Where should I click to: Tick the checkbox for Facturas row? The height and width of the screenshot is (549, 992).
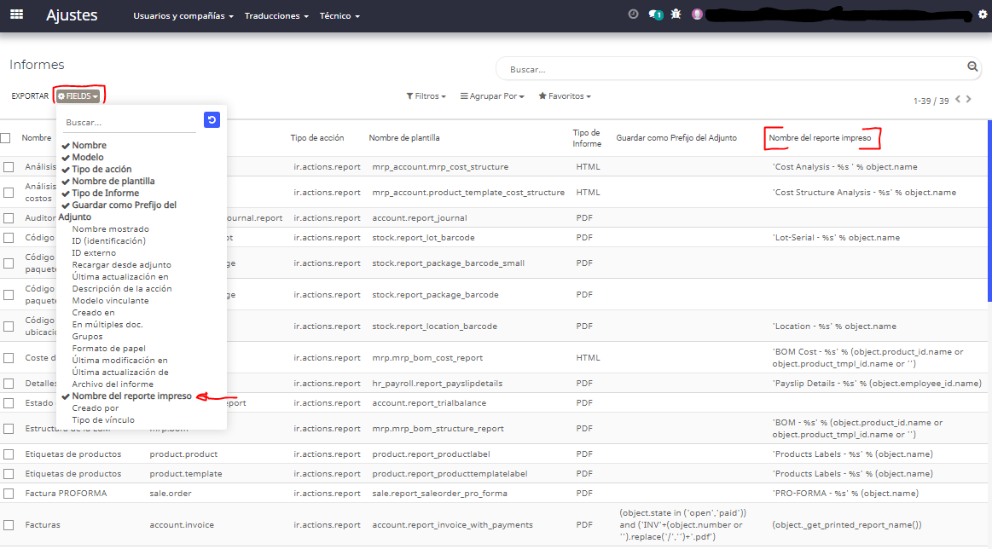pyautogui.click(x=9, y=525)
